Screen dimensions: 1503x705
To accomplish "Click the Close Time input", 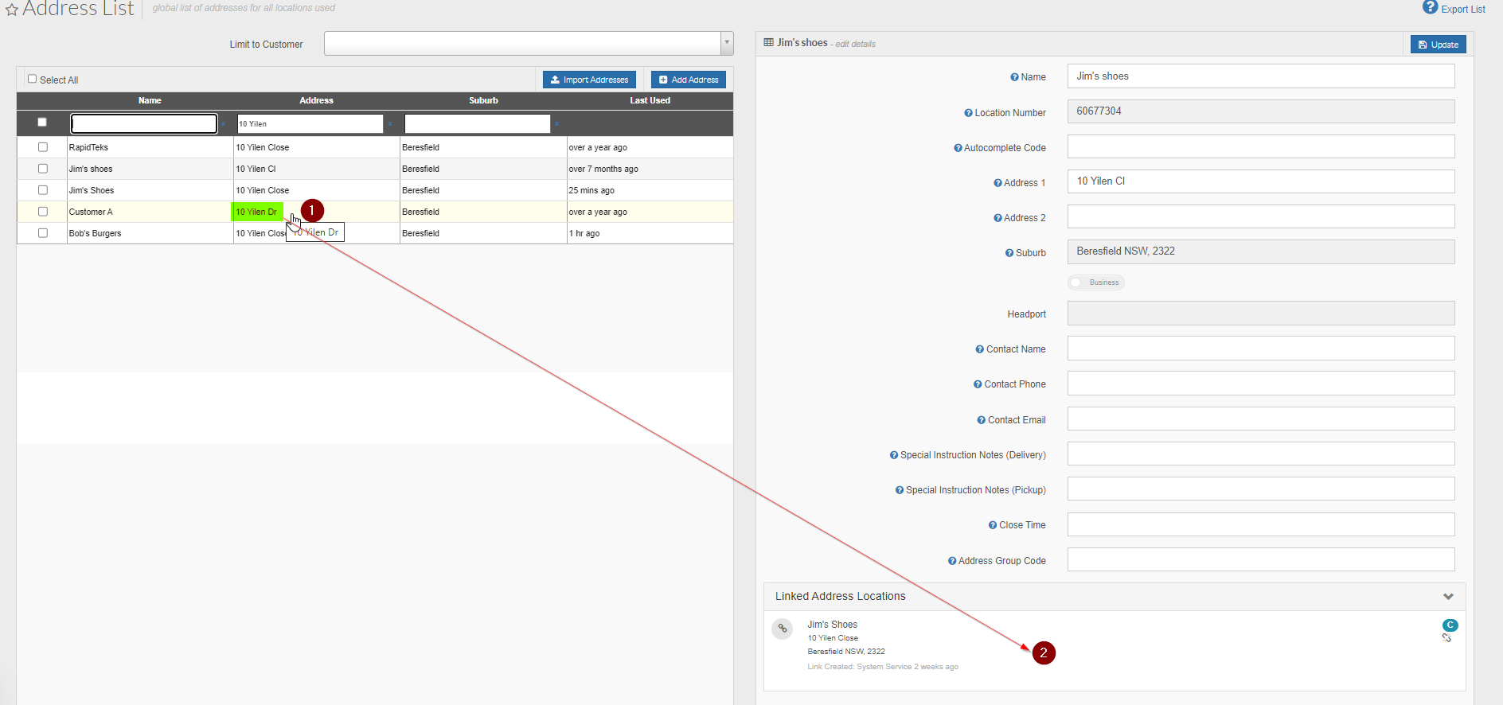I will pyautogui.click(x=1261, y=524).
